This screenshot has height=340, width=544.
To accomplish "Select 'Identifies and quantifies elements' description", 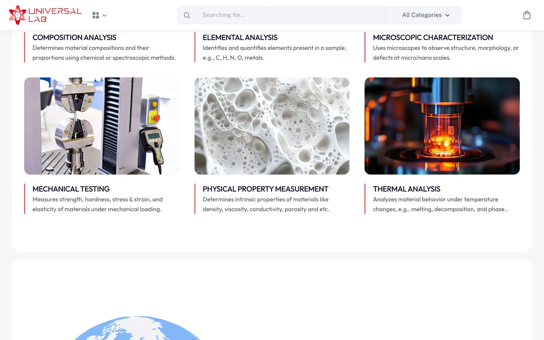I will [x=274, y=53].
